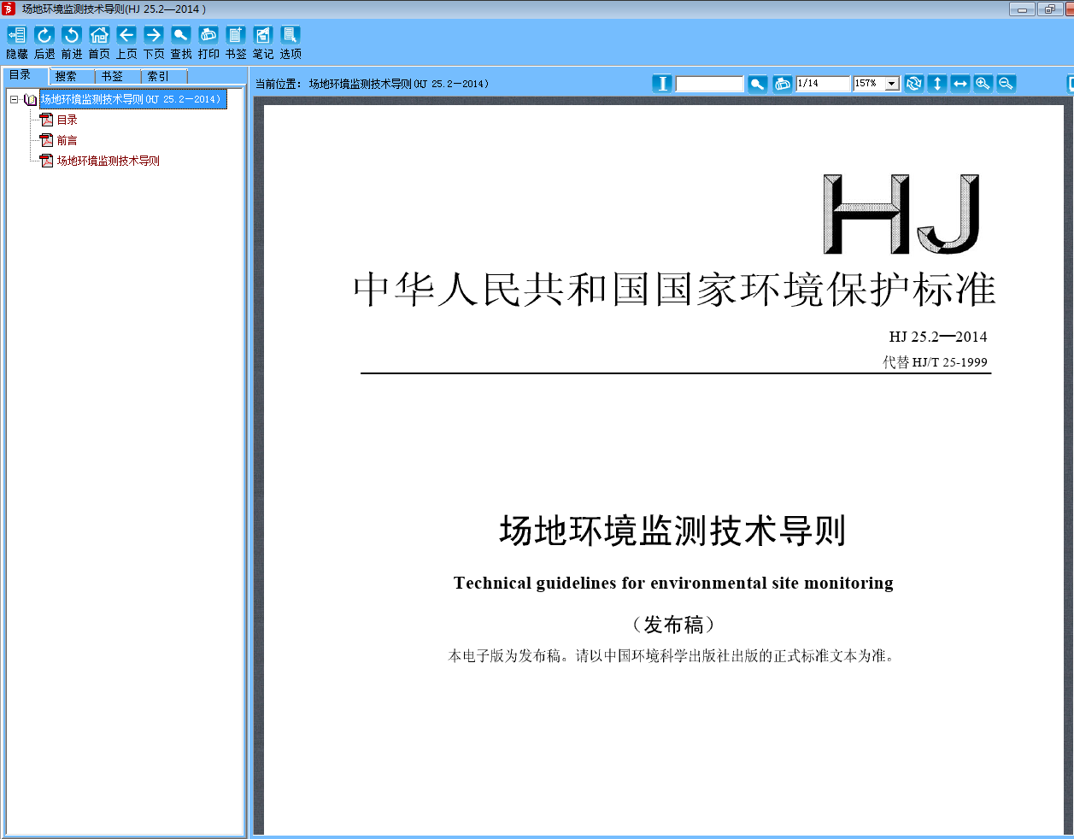Click the text '代替 HJ/T 25-1999'
This screenshot has width=1074, height=839.
point(936,362)
